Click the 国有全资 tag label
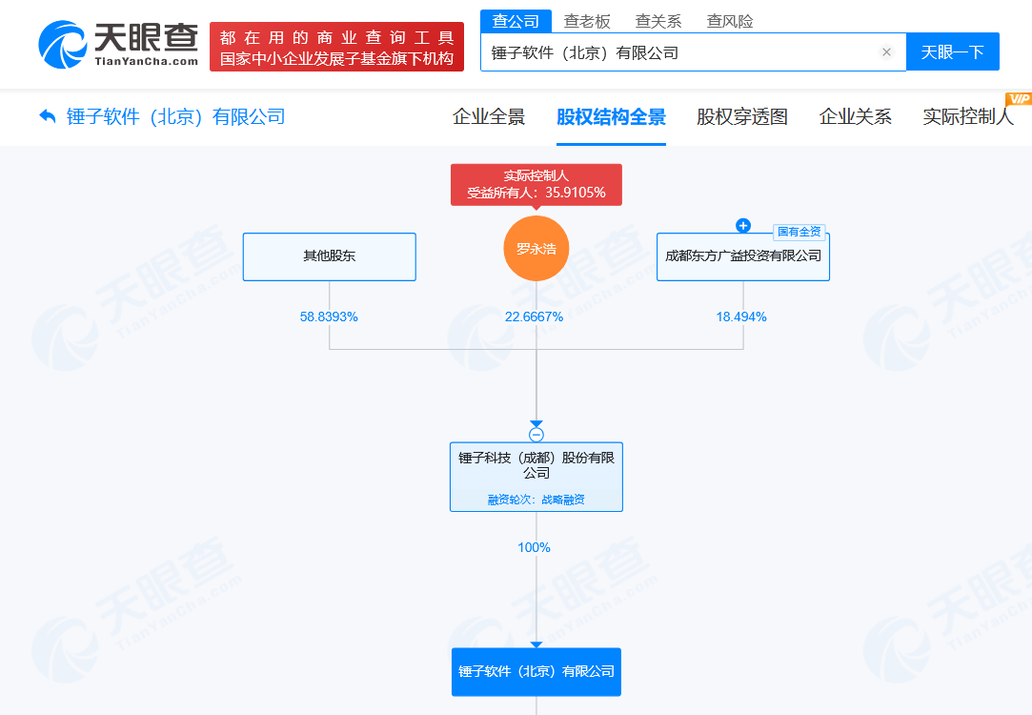The width and height of the screenshot is (1032, 715). tap(799, 230)
